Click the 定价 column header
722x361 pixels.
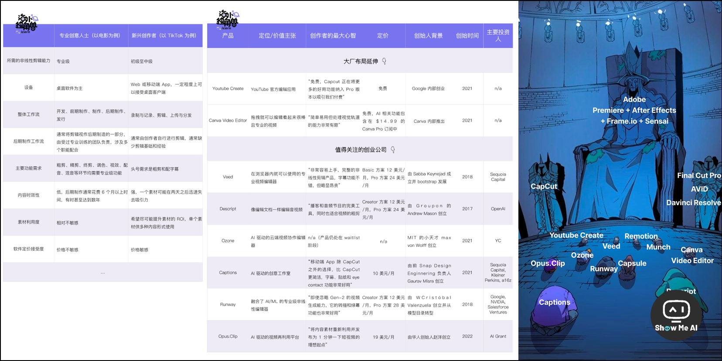click(x=383, y=36)
